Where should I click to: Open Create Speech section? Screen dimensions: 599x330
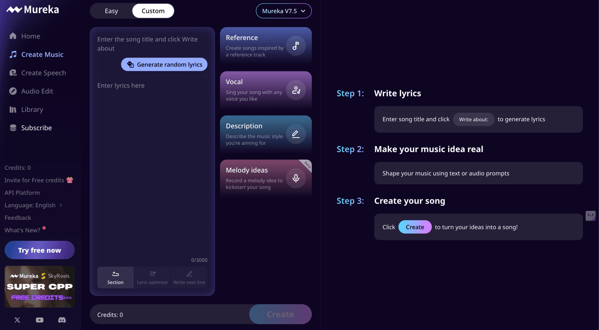point(44,73)
